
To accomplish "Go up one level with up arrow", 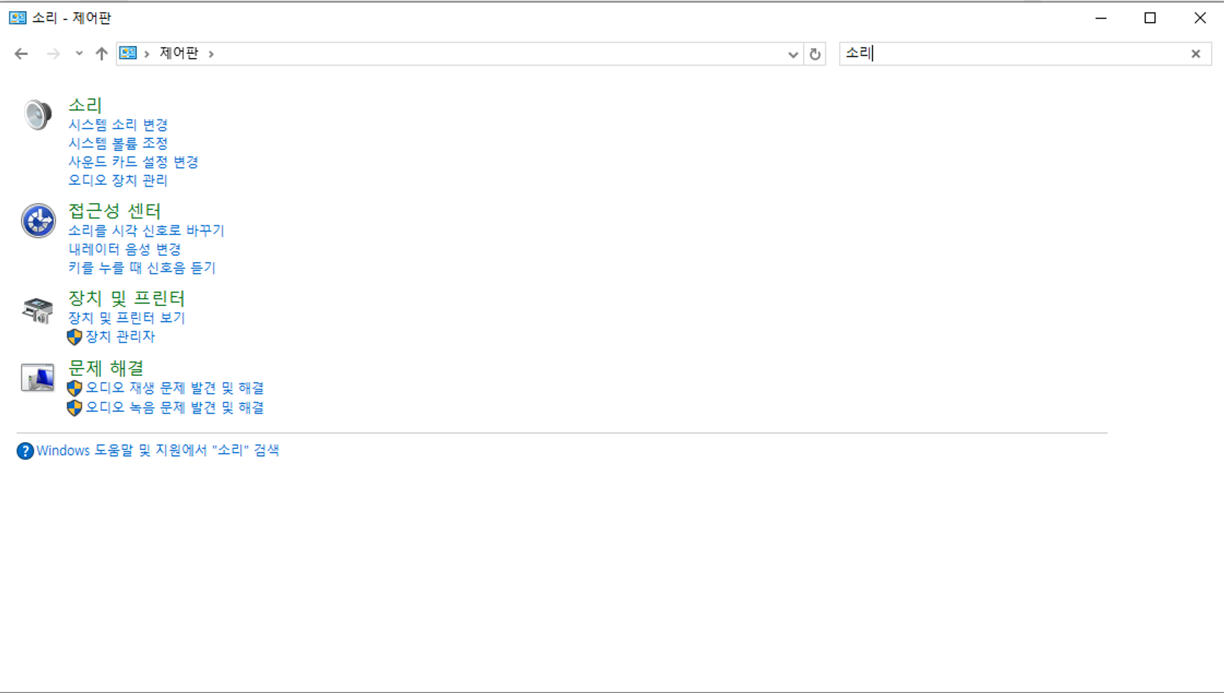I will coord(102,54).
